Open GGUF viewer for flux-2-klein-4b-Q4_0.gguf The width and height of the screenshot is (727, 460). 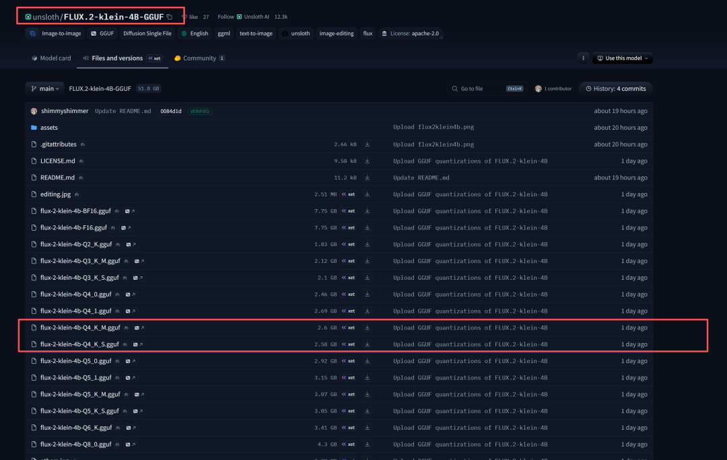click(x=131, y=294)
